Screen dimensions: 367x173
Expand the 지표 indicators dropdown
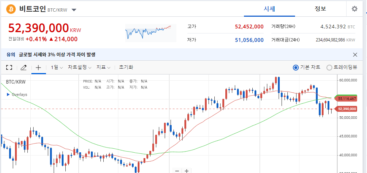[103, 67]
